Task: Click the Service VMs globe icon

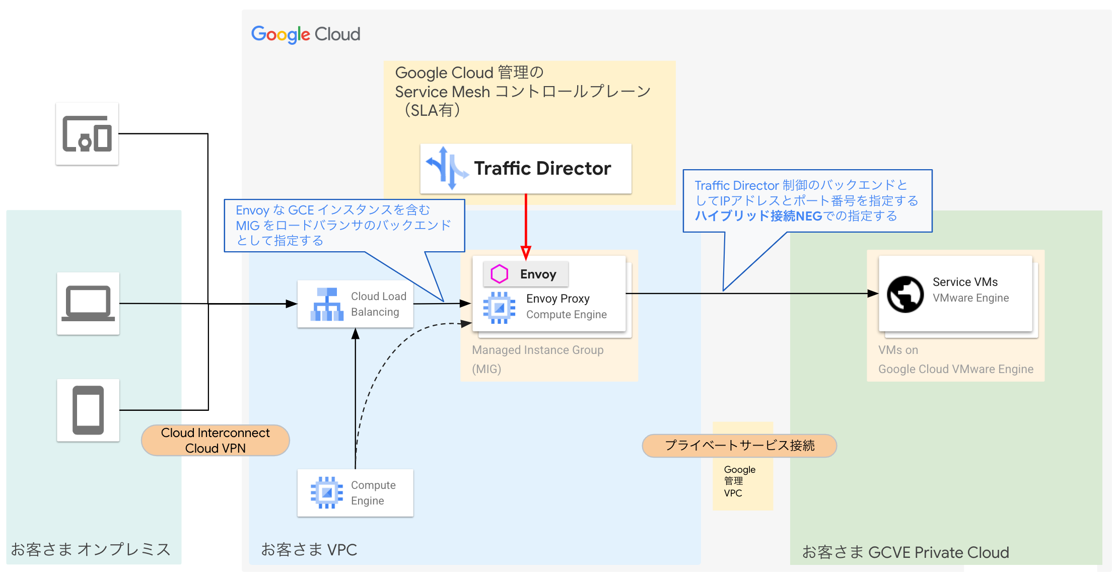Action: [x=905, y=294]
